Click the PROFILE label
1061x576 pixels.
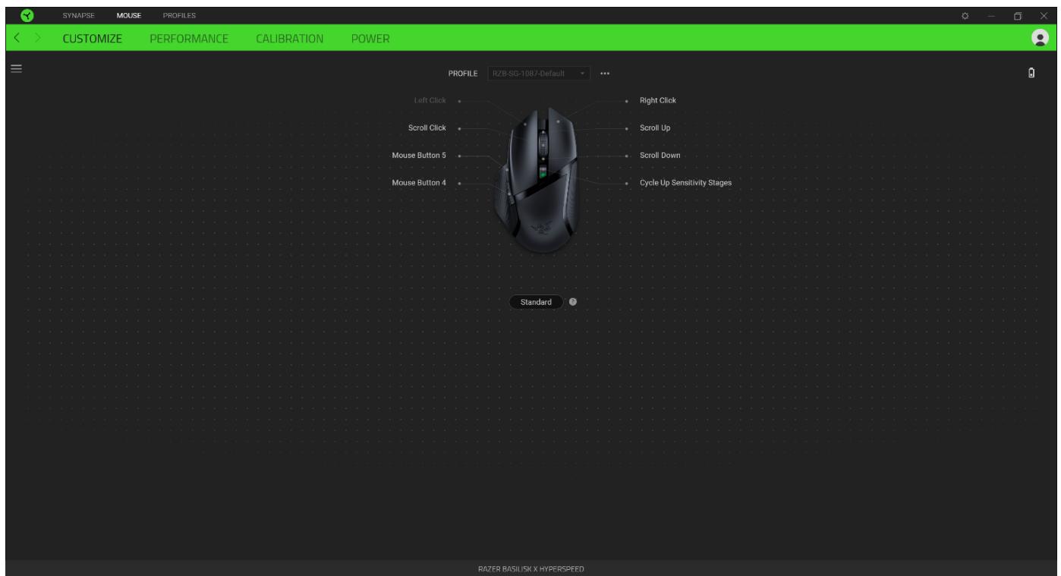[463, 74]
